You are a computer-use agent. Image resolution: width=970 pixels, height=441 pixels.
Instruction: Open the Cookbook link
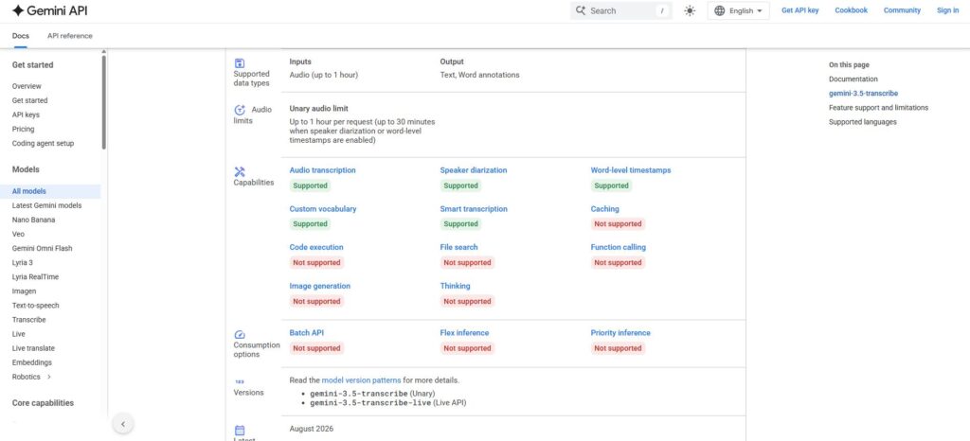[x=852, y=10]
